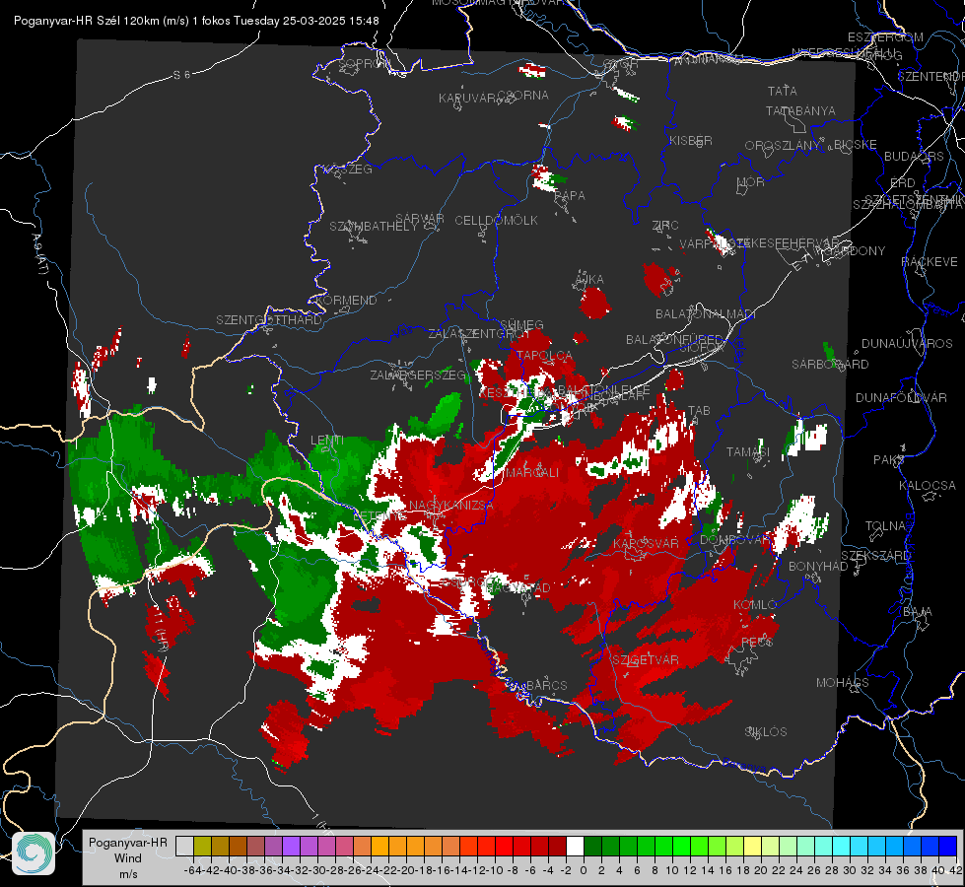This screenshot has width=965, height=887.
Task: Select the purple swatch between -34 and -32
Action: click(291, 846)
